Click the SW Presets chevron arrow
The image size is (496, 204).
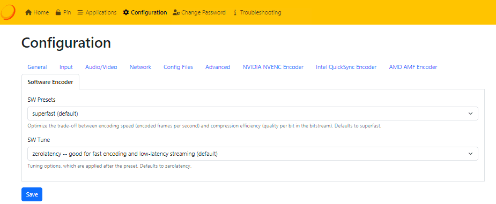[470, 114]
